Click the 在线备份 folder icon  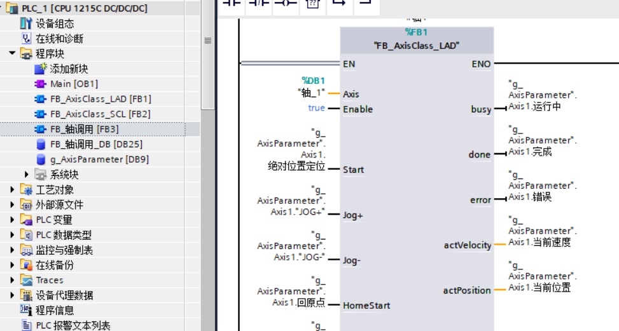click(x=26, y=265)
